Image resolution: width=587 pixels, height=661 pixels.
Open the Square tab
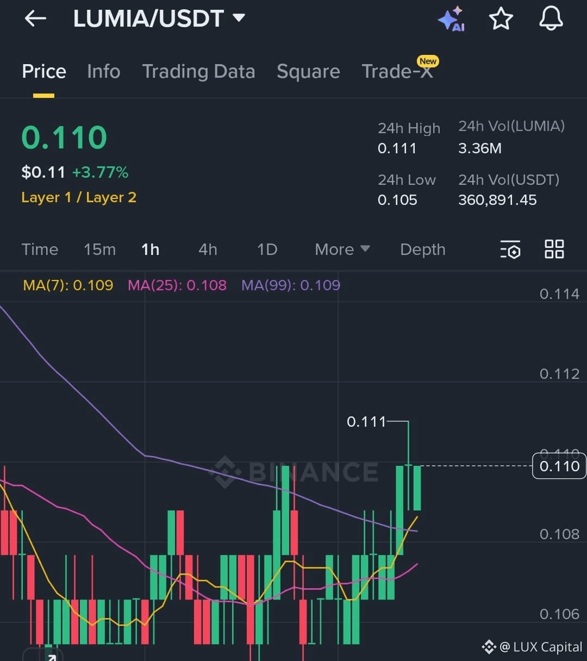308,71
